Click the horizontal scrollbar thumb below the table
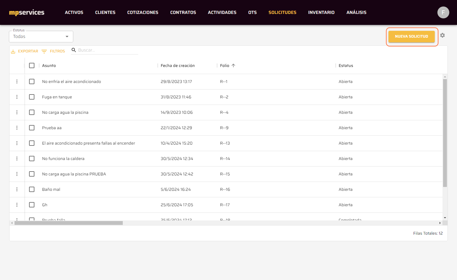Image resolution: width=457 pixels, height=280 pixels. pyautogui.click(x=69, y=223)
